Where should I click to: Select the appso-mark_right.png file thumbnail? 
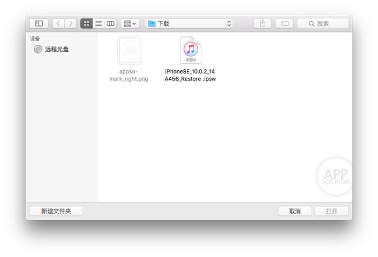(129, 50)
